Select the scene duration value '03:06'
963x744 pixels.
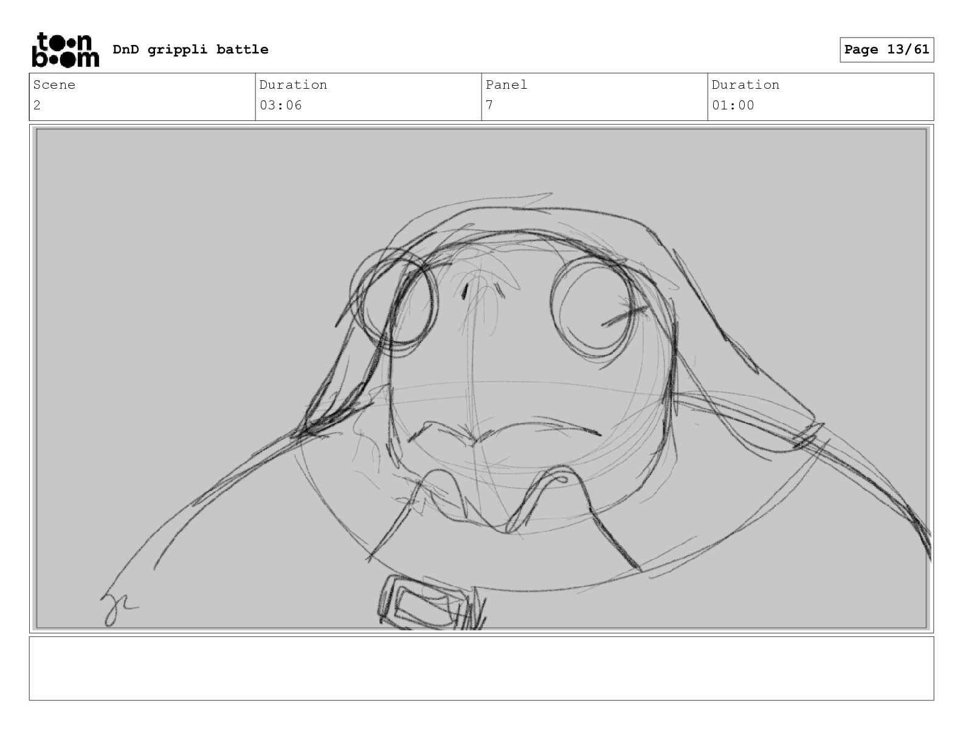[280, 105]
